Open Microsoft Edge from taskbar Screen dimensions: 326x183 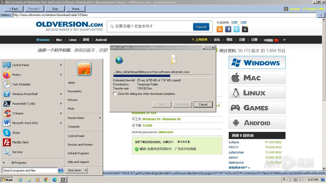click(55, 180)
